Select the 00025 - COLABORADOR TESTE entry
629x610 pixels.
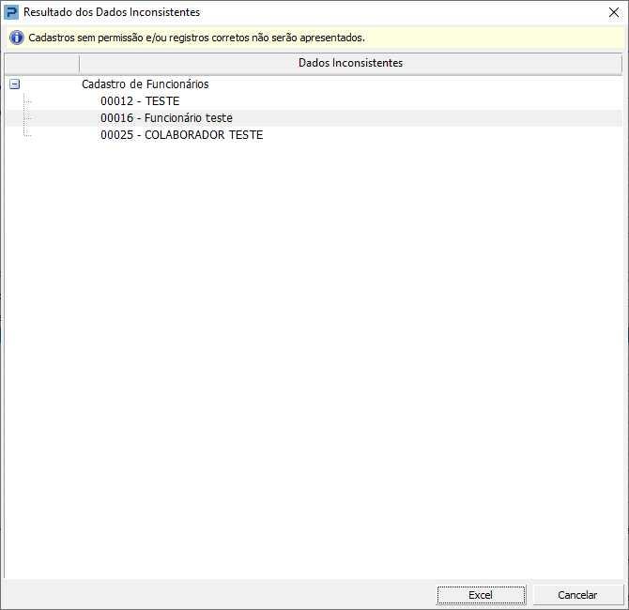(314, 135)
